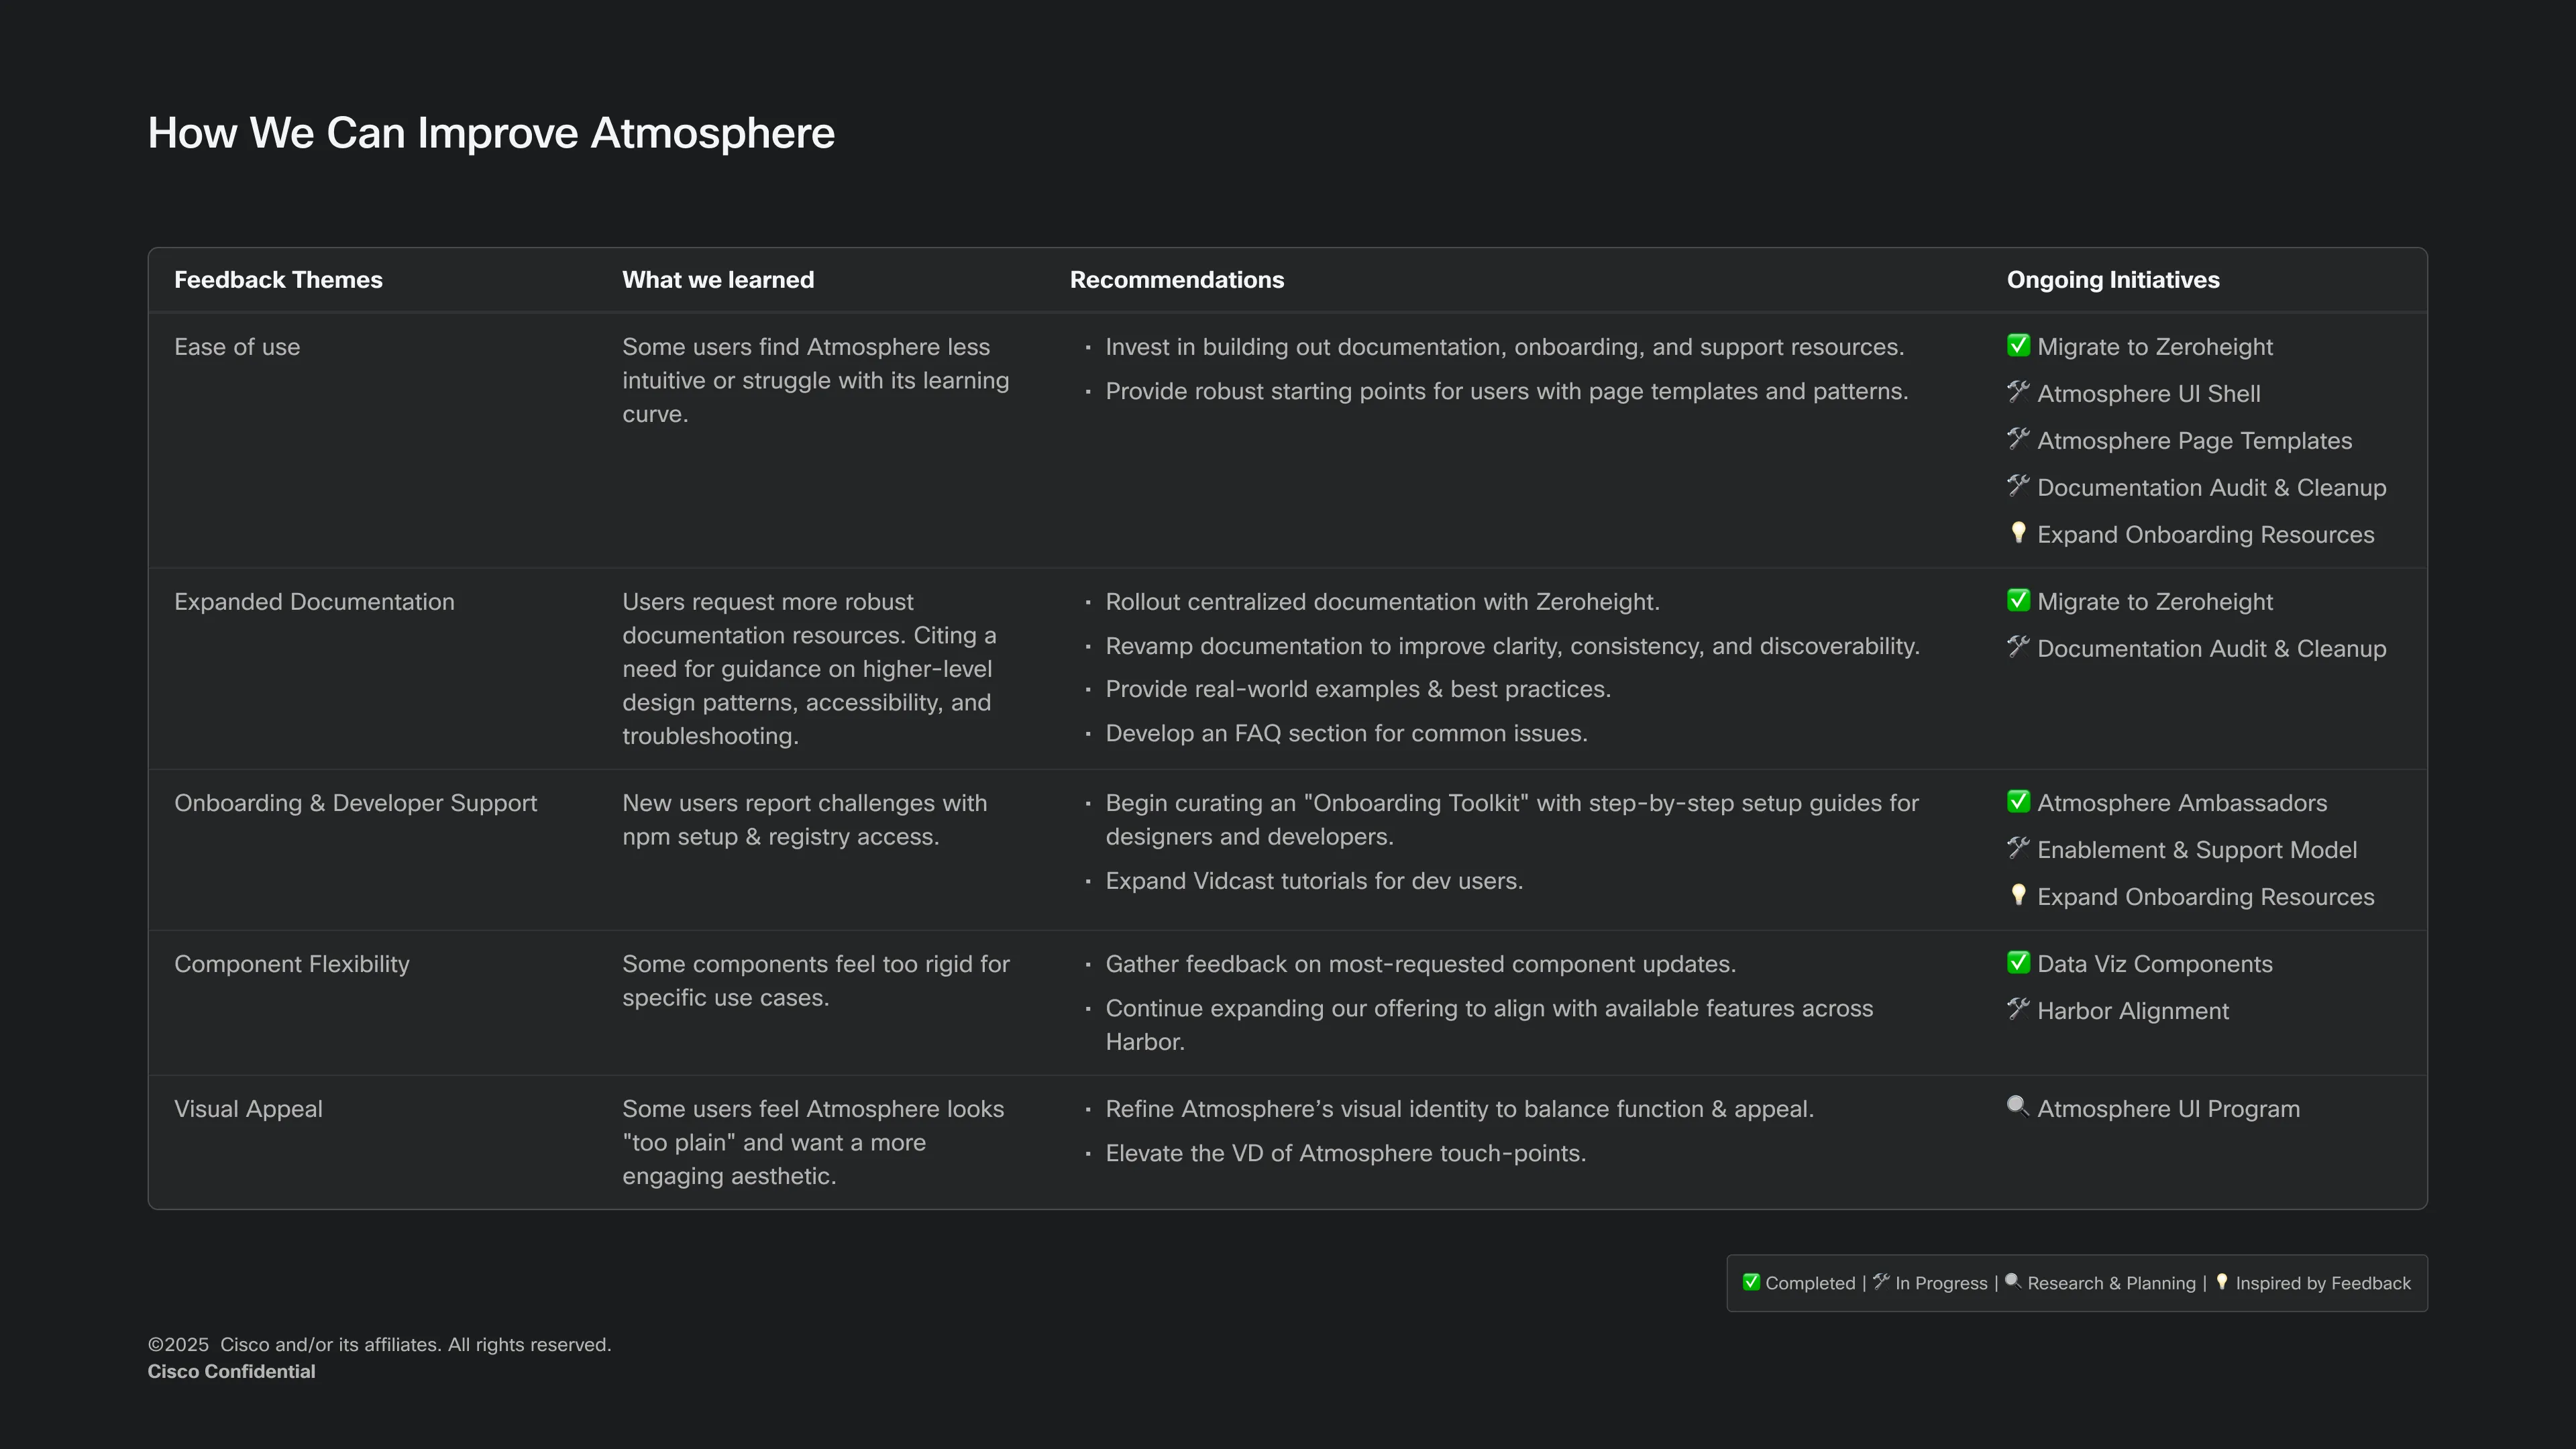Select the Recommendations column header
This screenshot has width=2576, height=1449.
tap(1176, 280)
